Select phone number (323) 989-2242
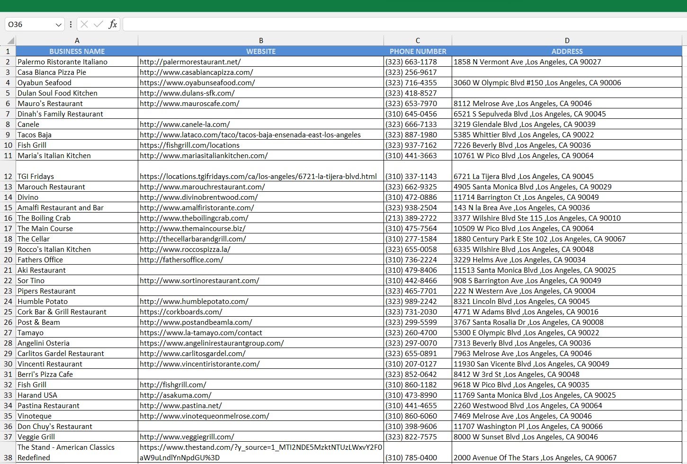The width and height of the screenshot is (687, 464). [x=418, y=301]
